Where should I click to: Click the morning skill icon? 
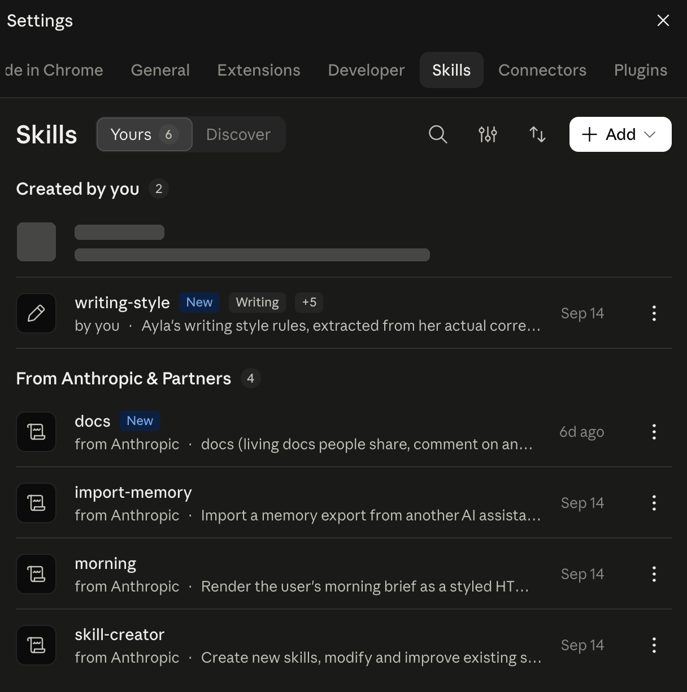click(x=36, y=574)
